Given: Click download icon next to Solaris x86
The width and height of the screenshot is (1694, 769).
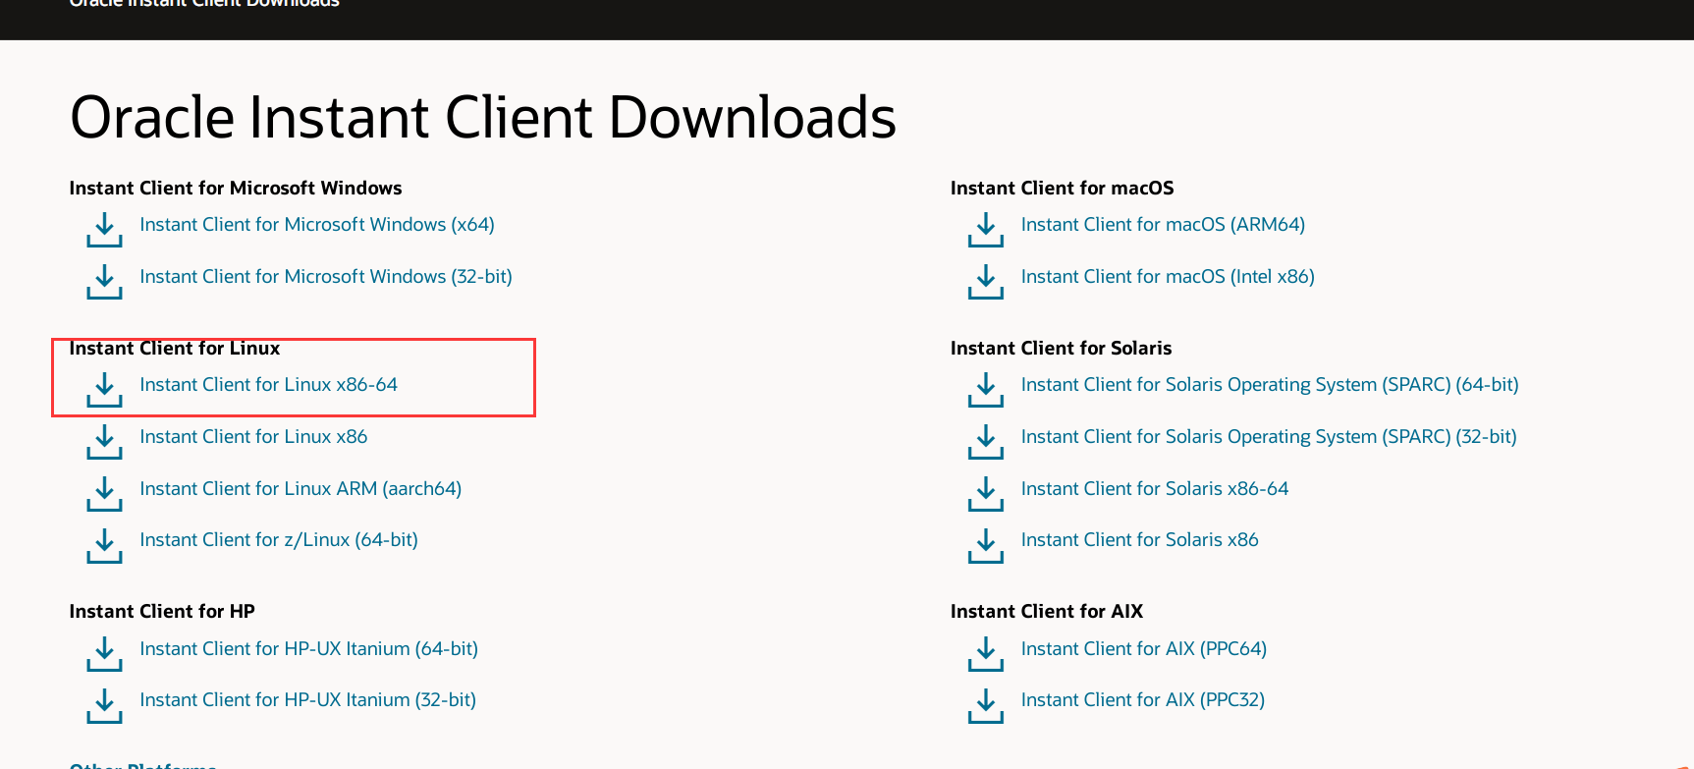Looking at the screenshot, I should pyautogui.click(x=986, y=545).
